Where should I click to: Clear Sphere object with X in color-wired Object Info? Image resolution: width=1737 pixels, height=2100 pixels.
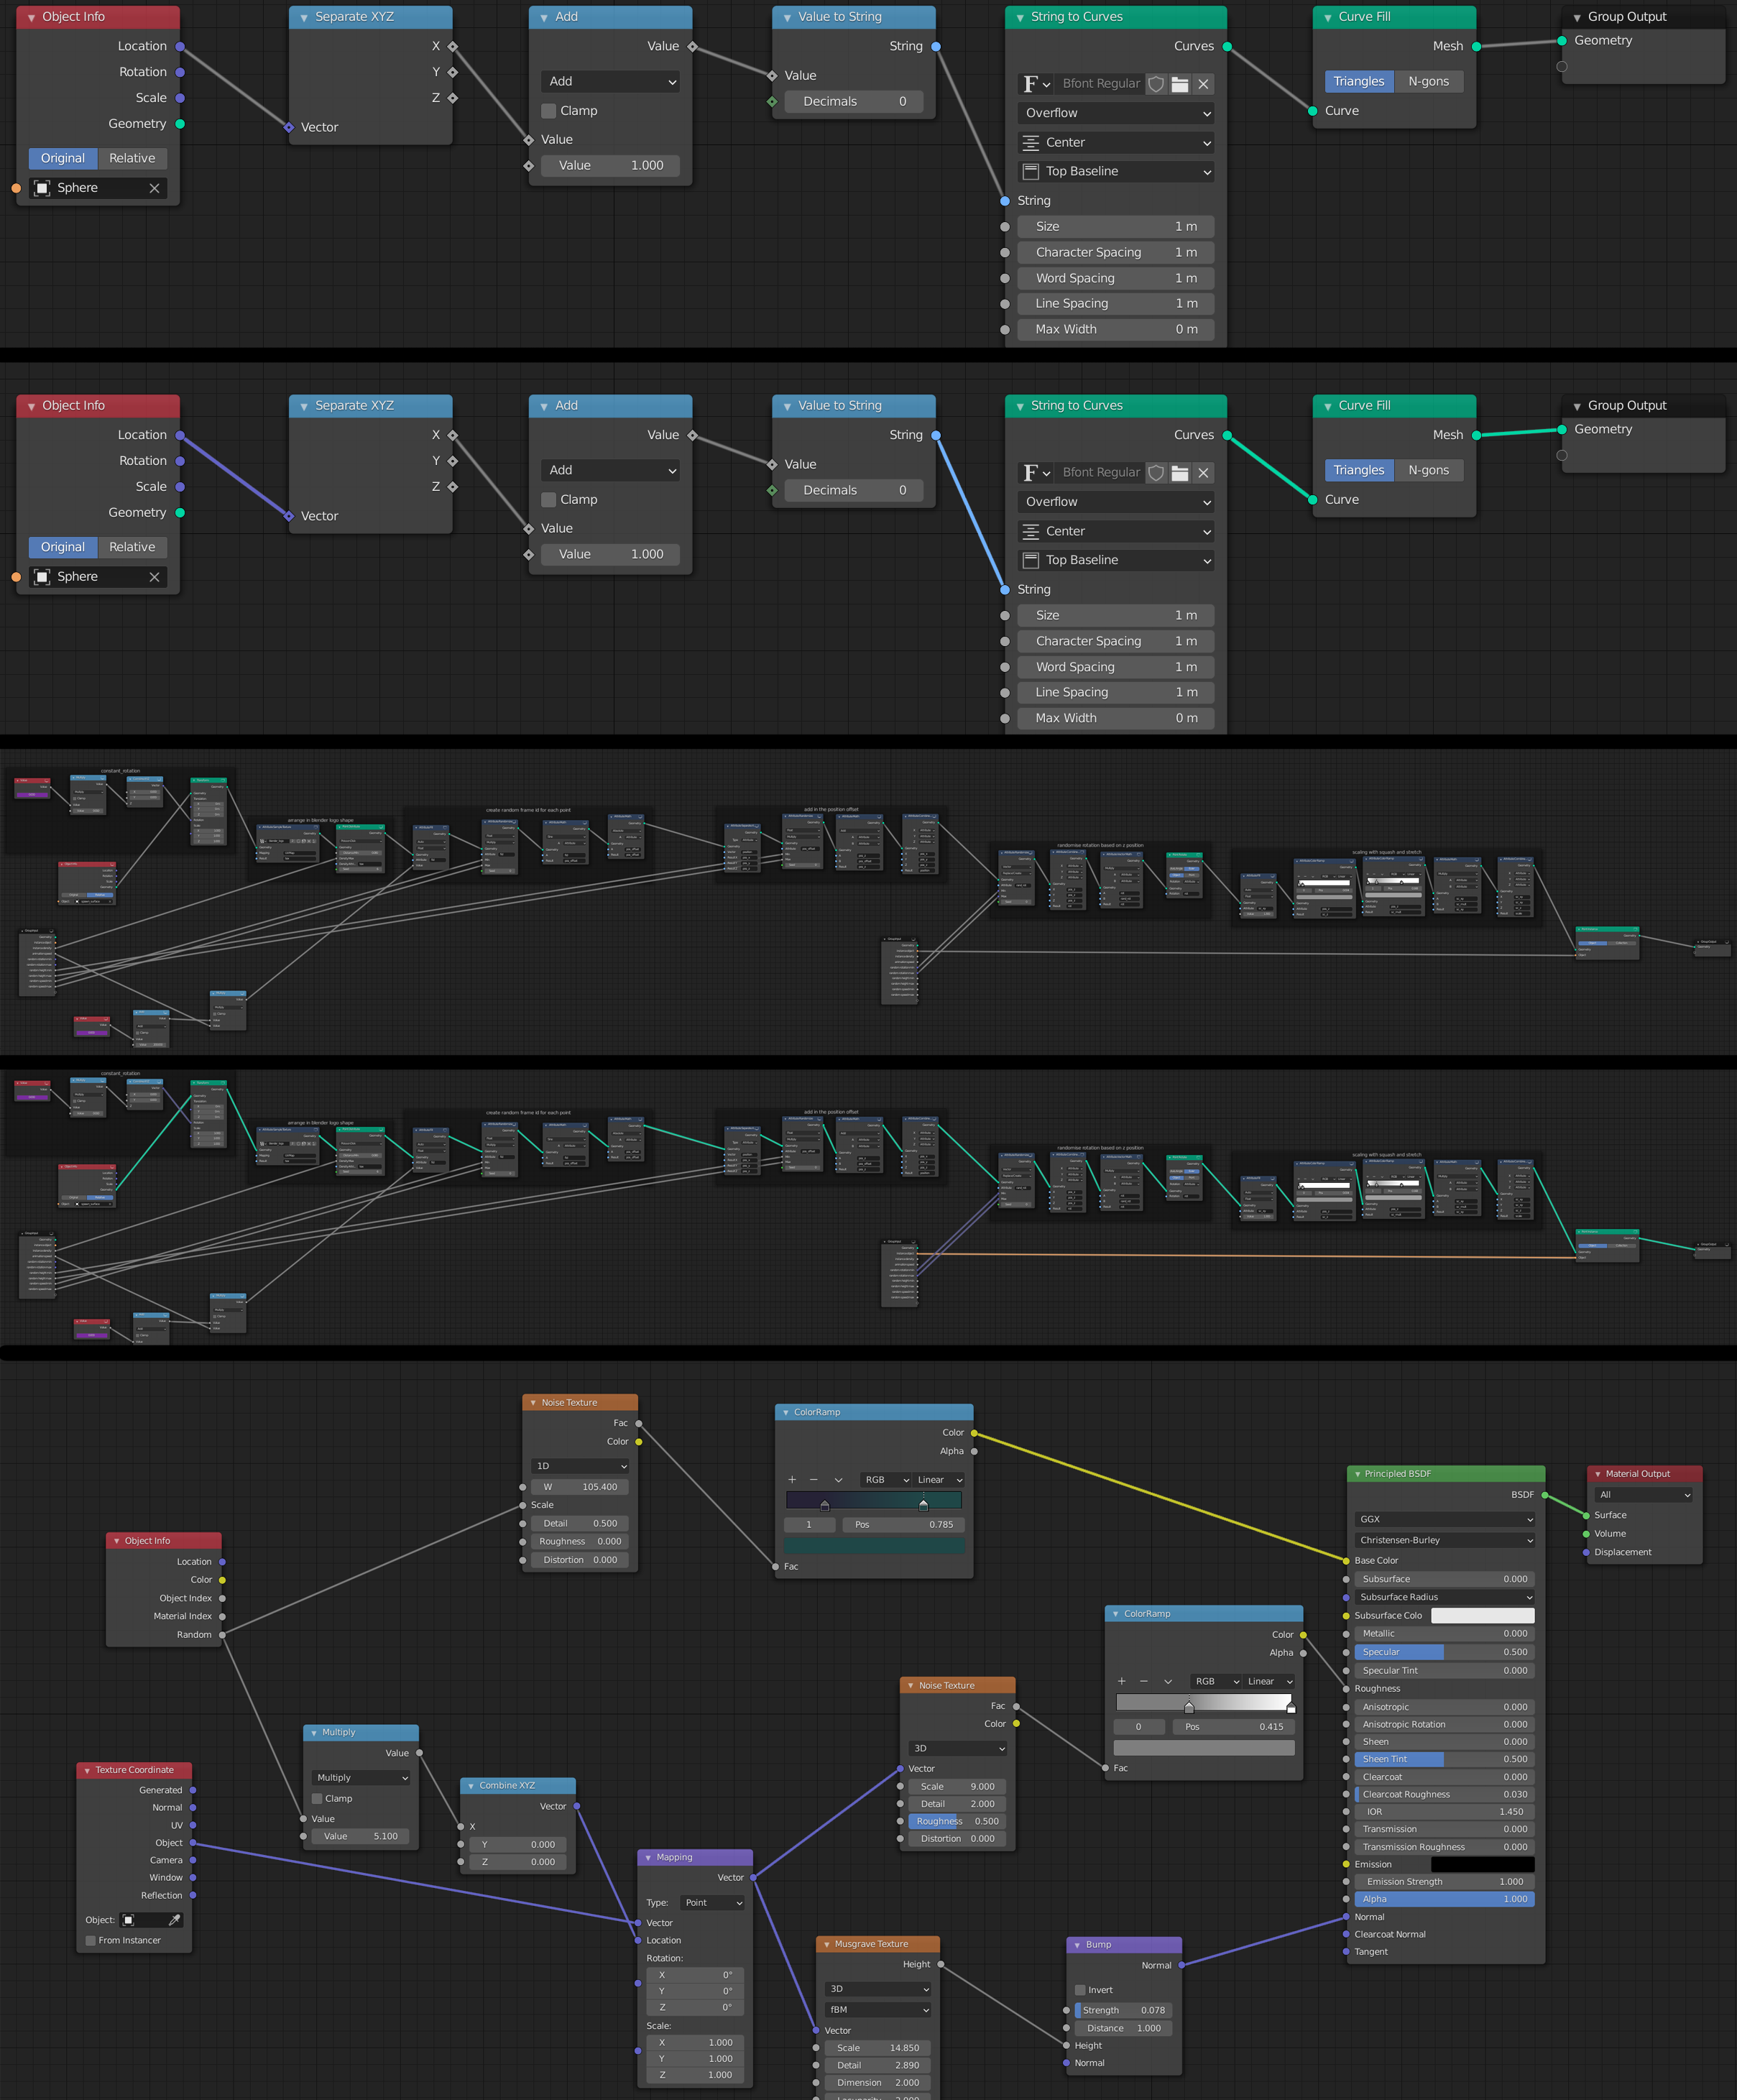coord(154,577)
